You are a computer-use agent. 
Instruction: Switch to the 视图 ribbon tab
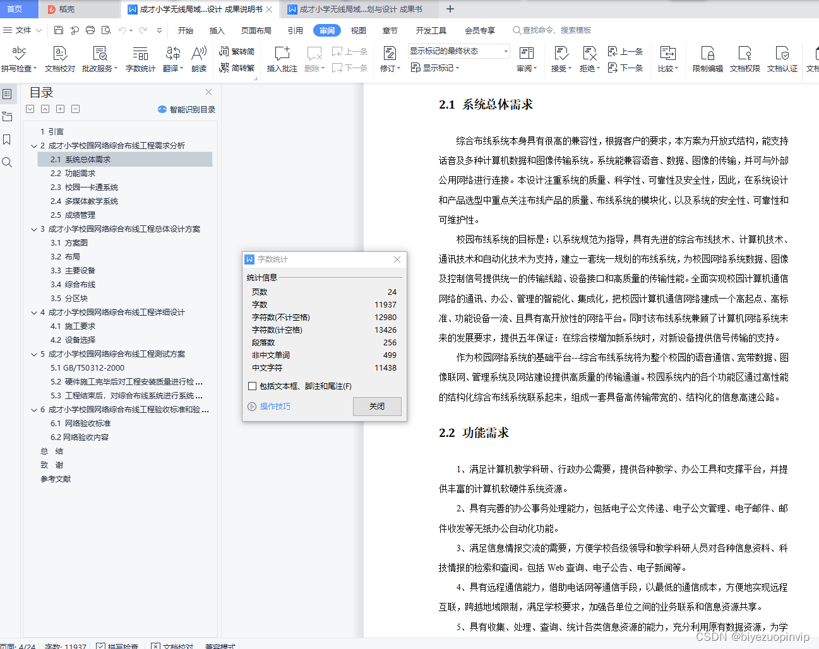pyautogui.click(x=358, y=30)
